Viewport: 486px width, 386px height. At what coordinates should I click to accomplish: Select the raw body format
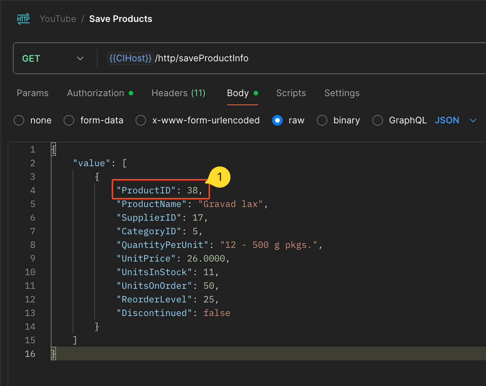(277, 120)
